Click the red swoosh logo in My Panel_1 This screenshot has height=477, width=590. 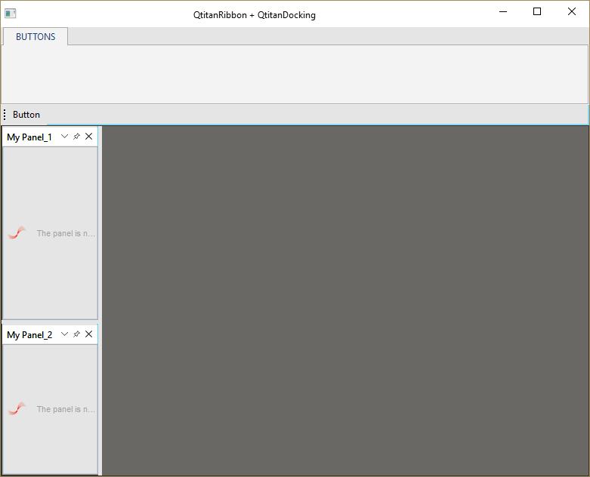(x=17, y=232)
